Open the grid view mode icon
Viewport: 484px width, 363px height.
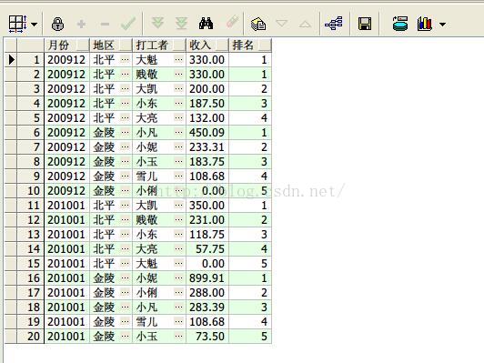(17, 24)
